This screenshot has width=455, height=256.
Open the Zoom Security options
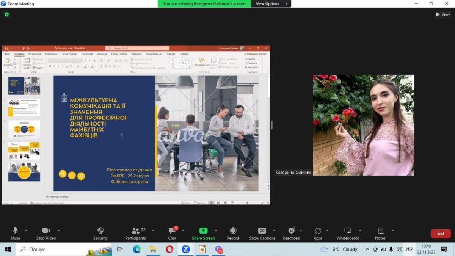(100, 233)
